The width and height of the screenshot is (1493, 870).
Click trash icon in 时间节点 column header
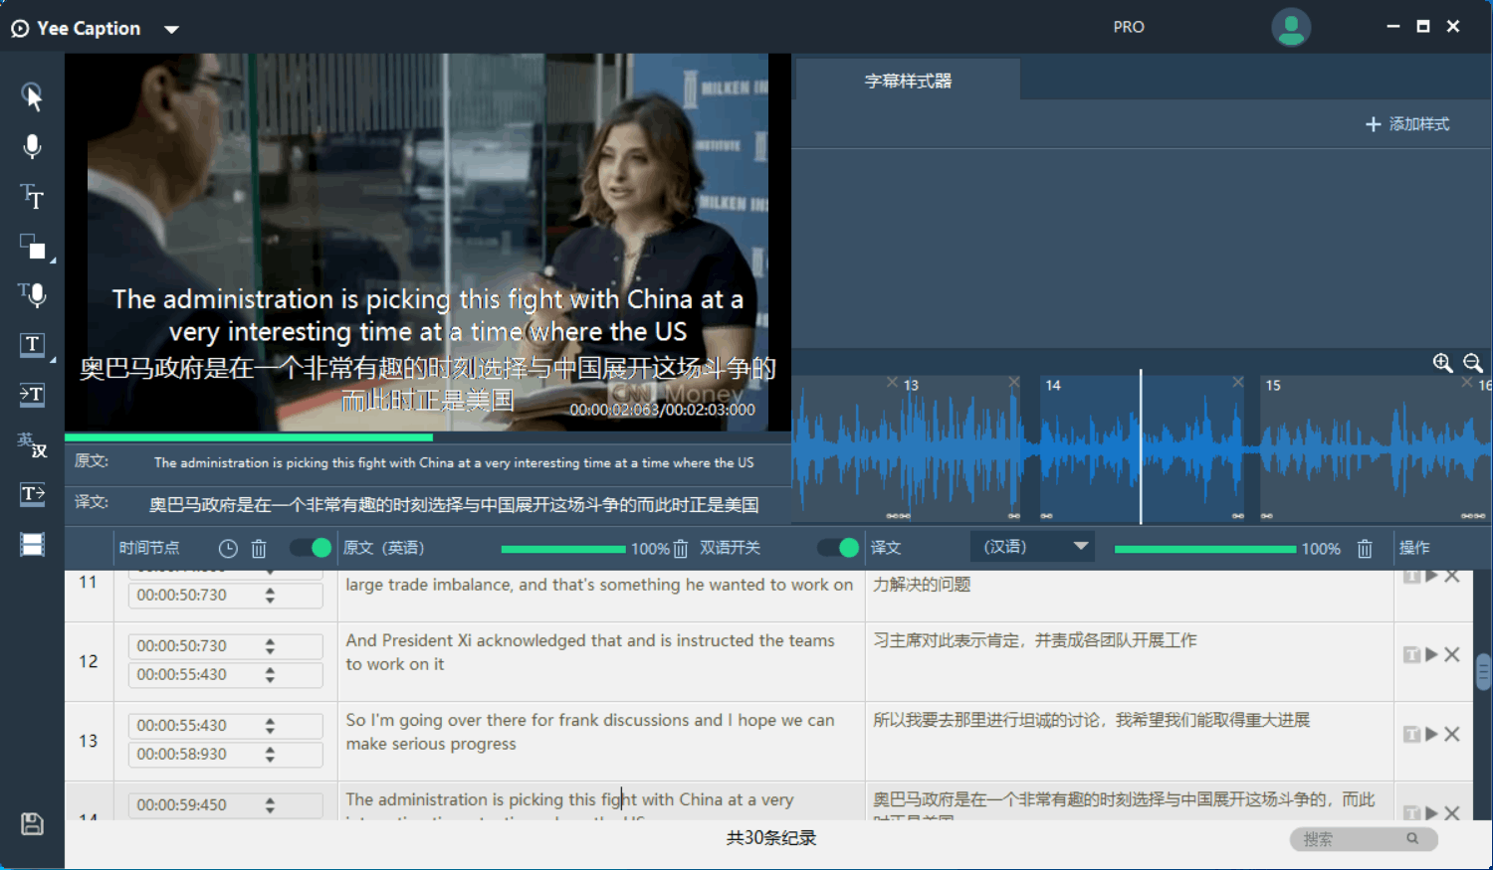point(259,548)
